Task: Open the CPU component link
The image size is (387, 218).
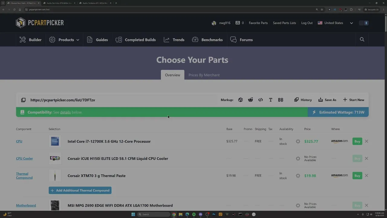Action: (19, 141)
